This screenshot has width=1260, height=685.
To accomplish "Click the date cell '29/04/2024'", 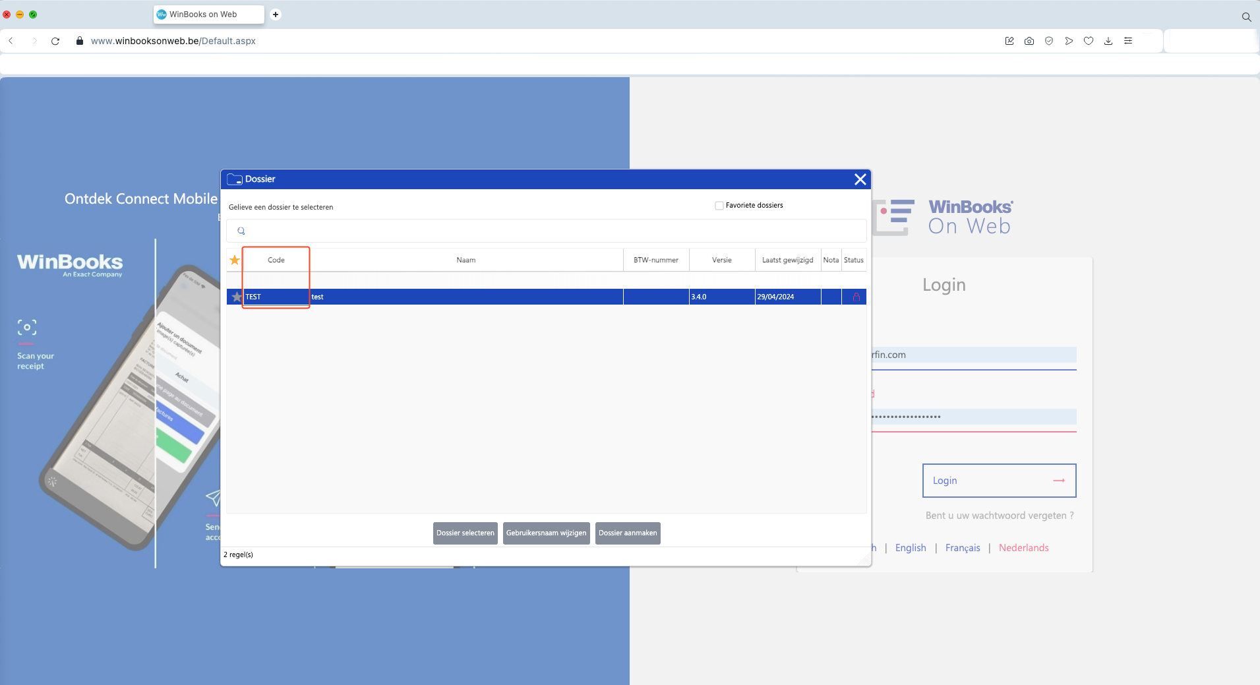I will (788, 297).
